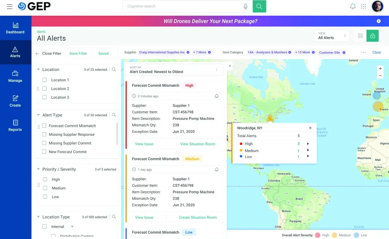The height and width of the screenshot is (239, 389).
Task: Expand High alerts in Woodridge popup
Action: click(x=308, y=144)
